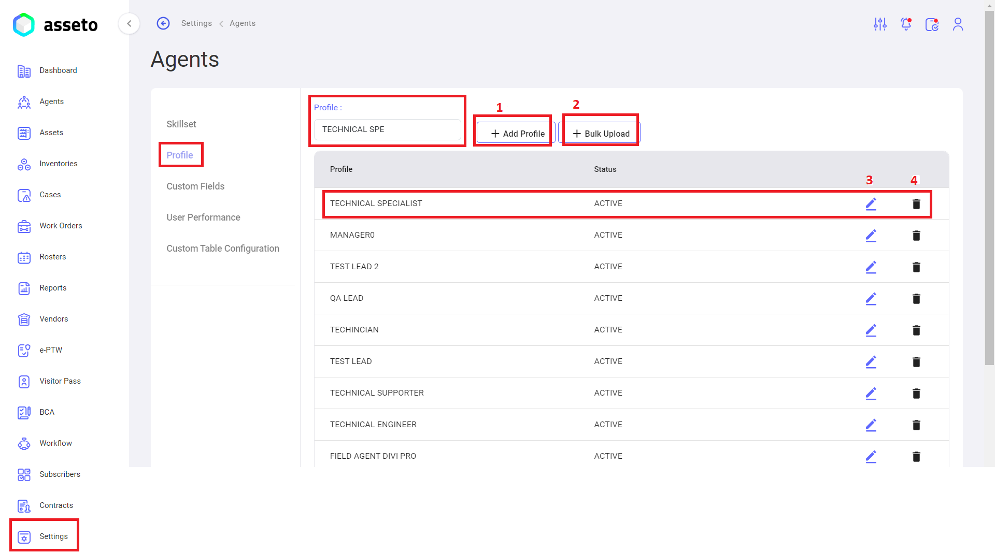Viewport: 995px width, 553px height.
Task: Click the Add Profile button
Action: pyautogui.click(x=516, y=133)
